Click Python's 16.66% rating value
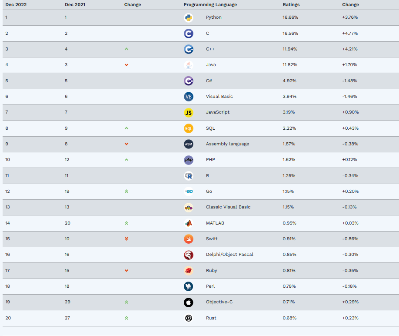 [x=290, y=17]
